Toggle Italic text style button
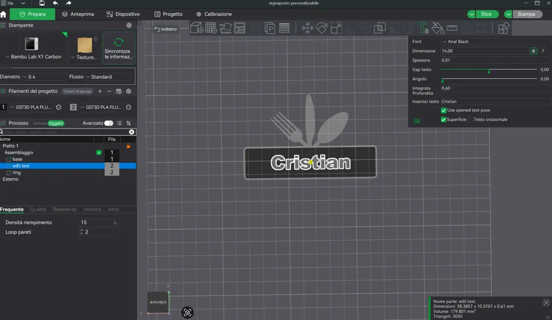This screenshot has width=552, height=320. [543, 51]
